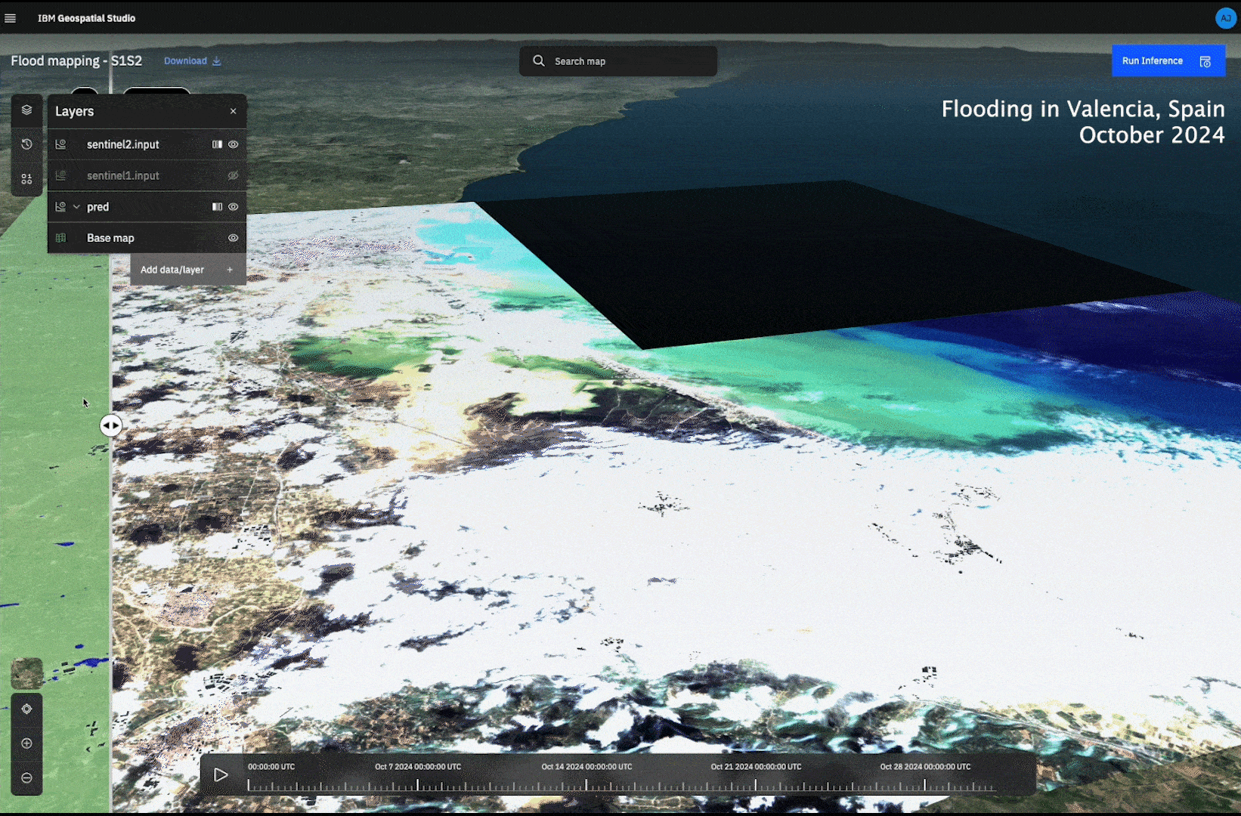1241x816 pixels.
Task: Click the Run Inference button
Action: 1168,61
